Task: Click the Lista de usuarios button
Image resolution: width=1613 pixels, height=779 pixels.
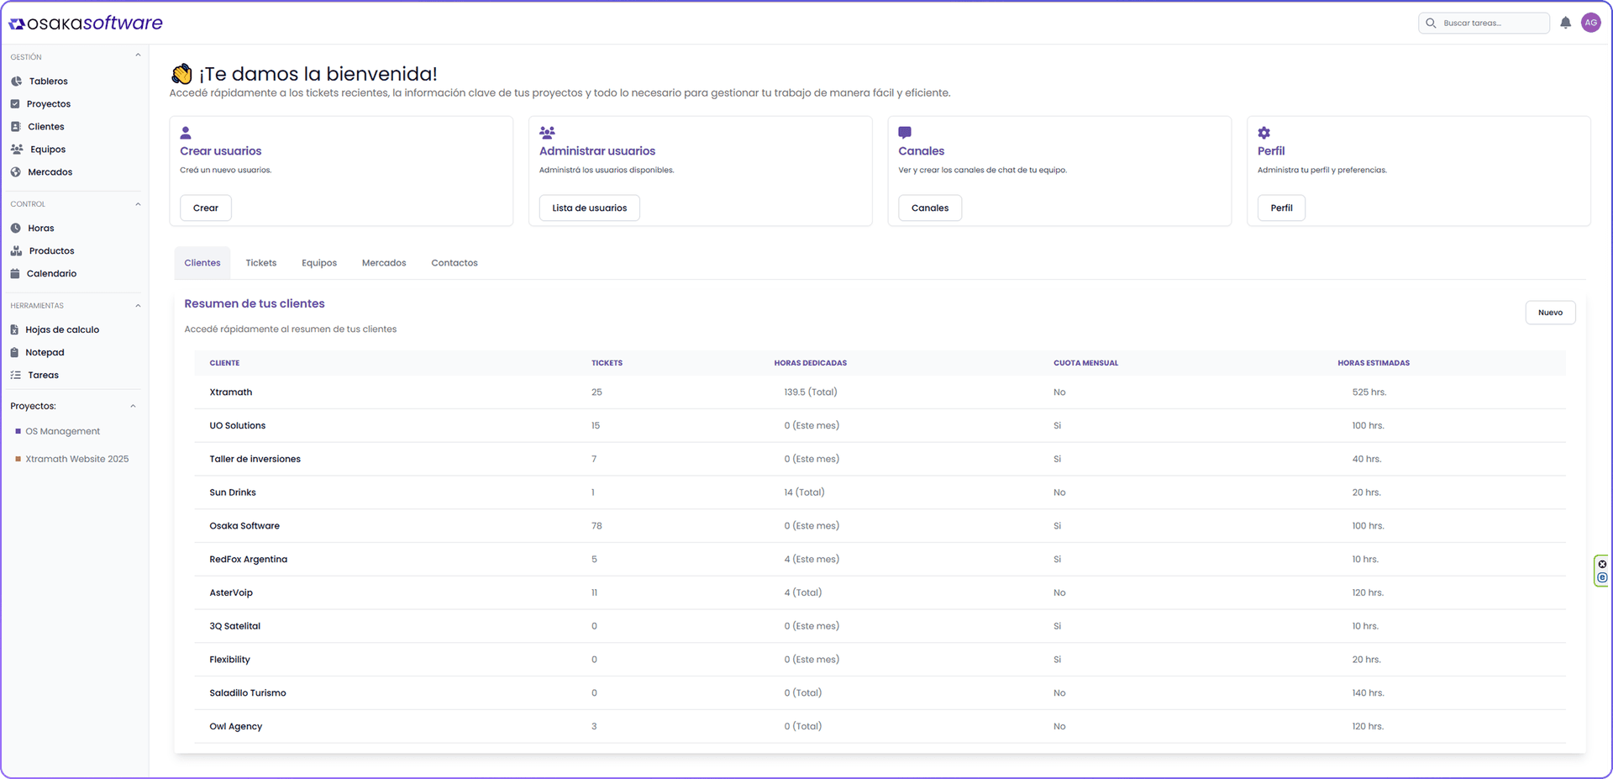Action: (x=589, y=208)
